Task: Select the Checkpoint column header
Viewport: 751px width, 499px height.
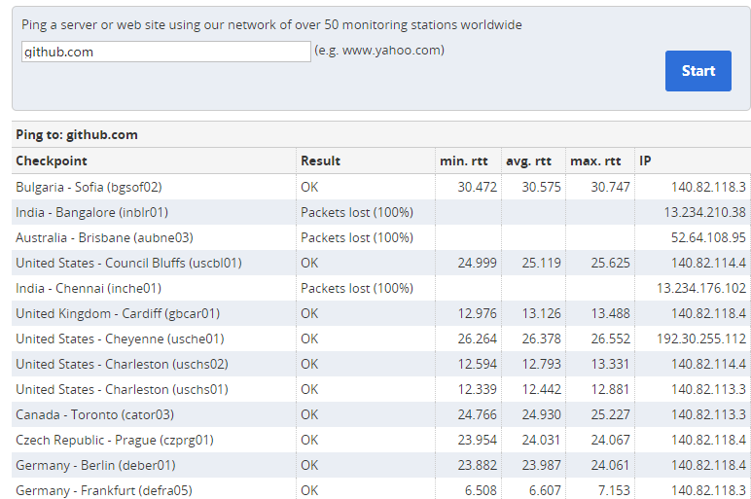Action: (x=52, y=160)
